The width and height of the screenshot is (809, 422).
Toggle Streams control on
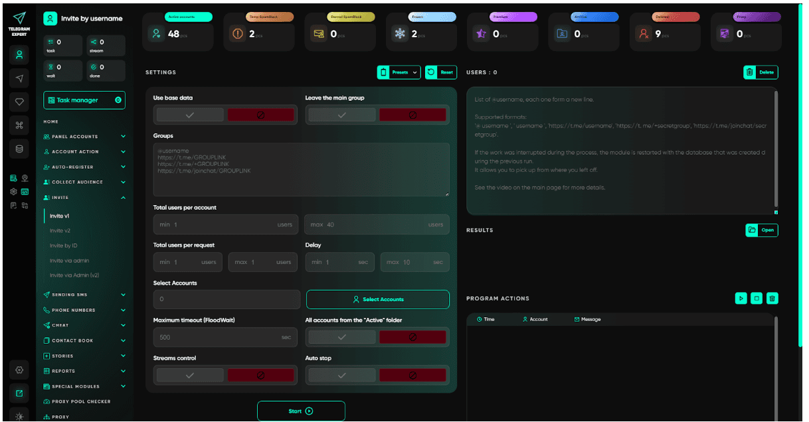pos(190,375)
